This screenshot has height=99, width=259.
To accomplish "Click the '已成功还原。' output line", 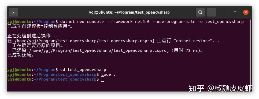I will [x=21, y=55].
